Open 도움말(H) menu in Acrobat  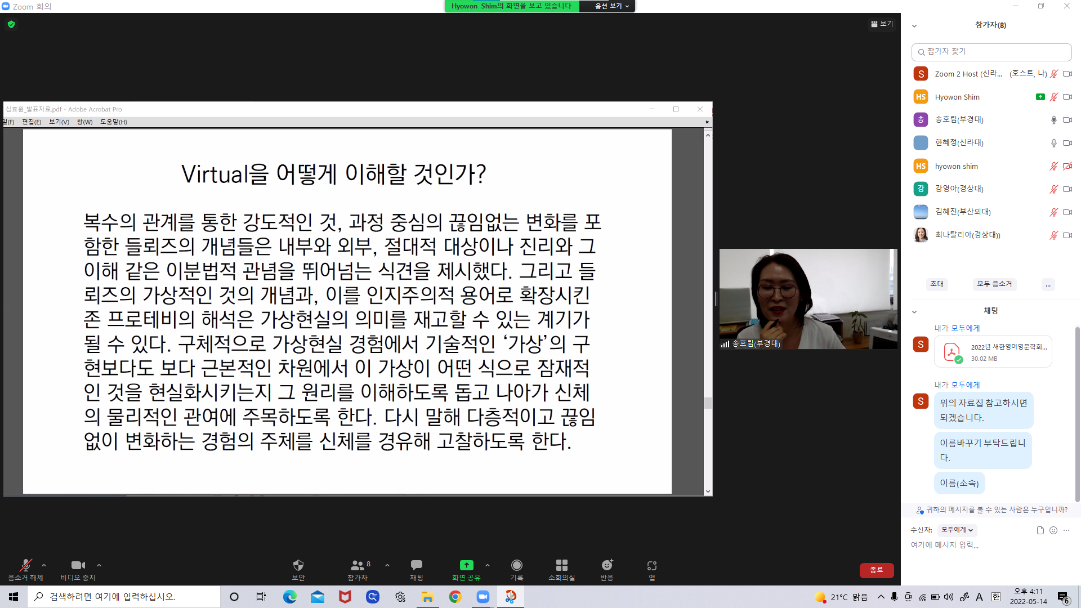[x=113, y=122]
